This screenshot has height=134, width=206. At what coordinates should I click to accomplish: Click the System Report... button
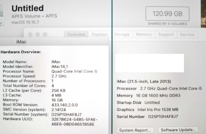(x=135, y=130)
